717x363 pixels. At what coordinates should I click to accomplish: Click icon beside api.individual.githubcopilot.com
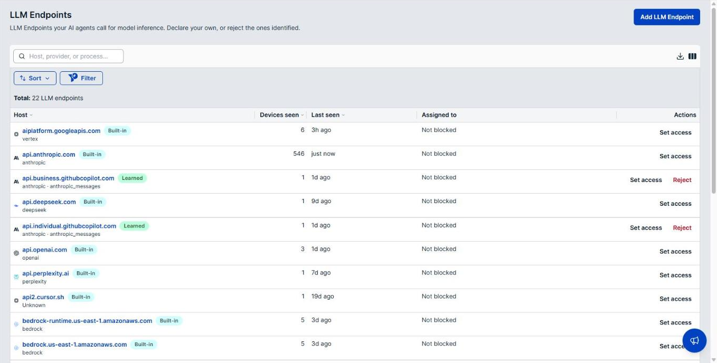[16, 229]
